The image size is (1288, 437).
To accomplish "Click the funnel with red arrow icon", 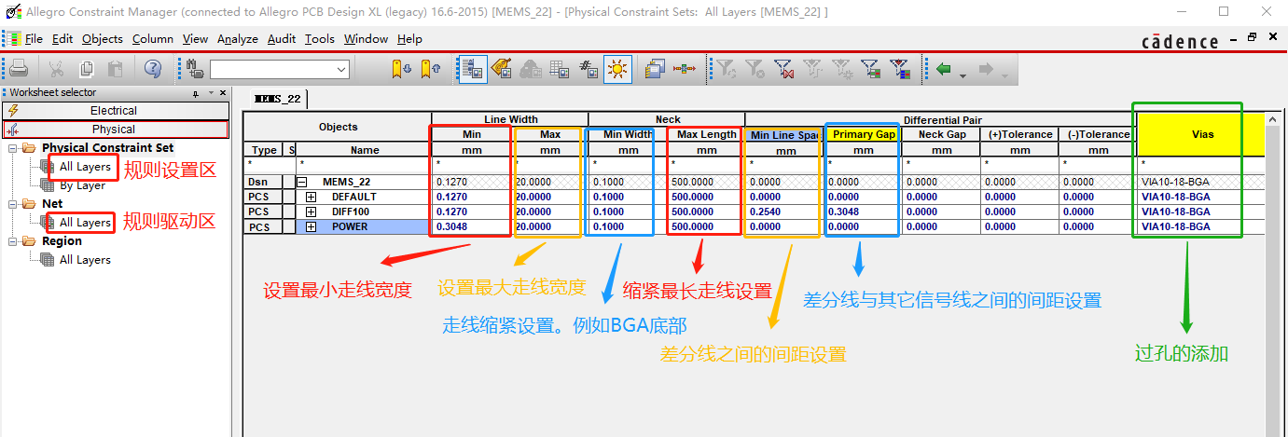I will (x=899, y=68).
